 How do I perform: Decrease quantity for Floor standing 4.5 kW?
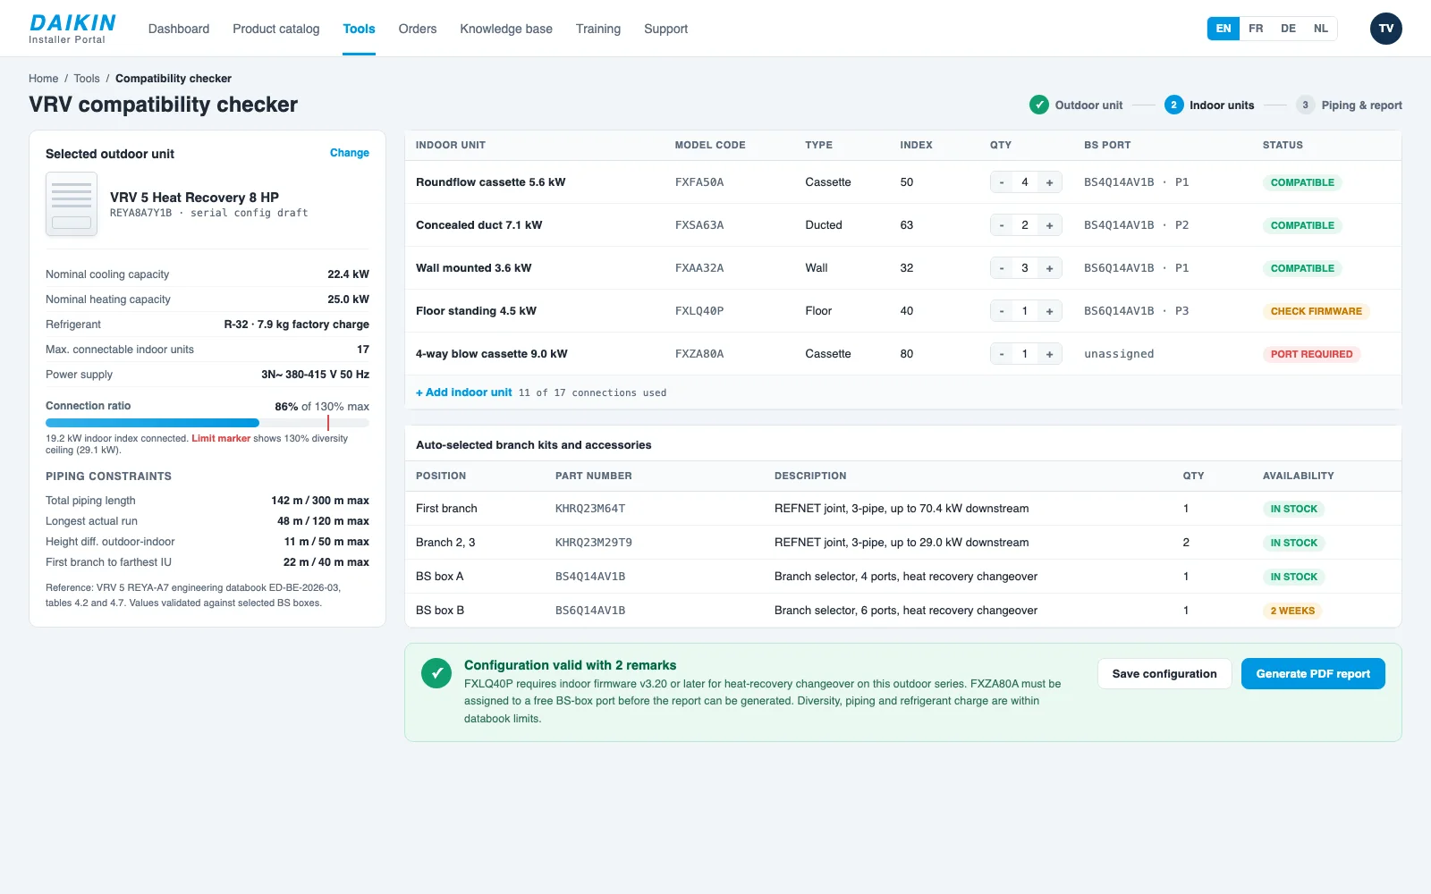(x=1002, y=311)
